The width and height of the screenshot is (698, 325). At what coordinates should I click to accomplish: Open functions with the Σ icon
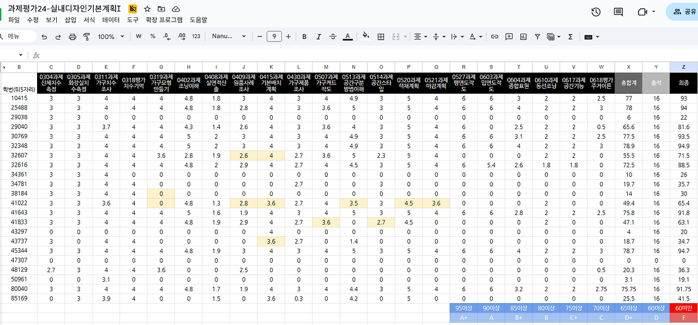click(571, 36)
